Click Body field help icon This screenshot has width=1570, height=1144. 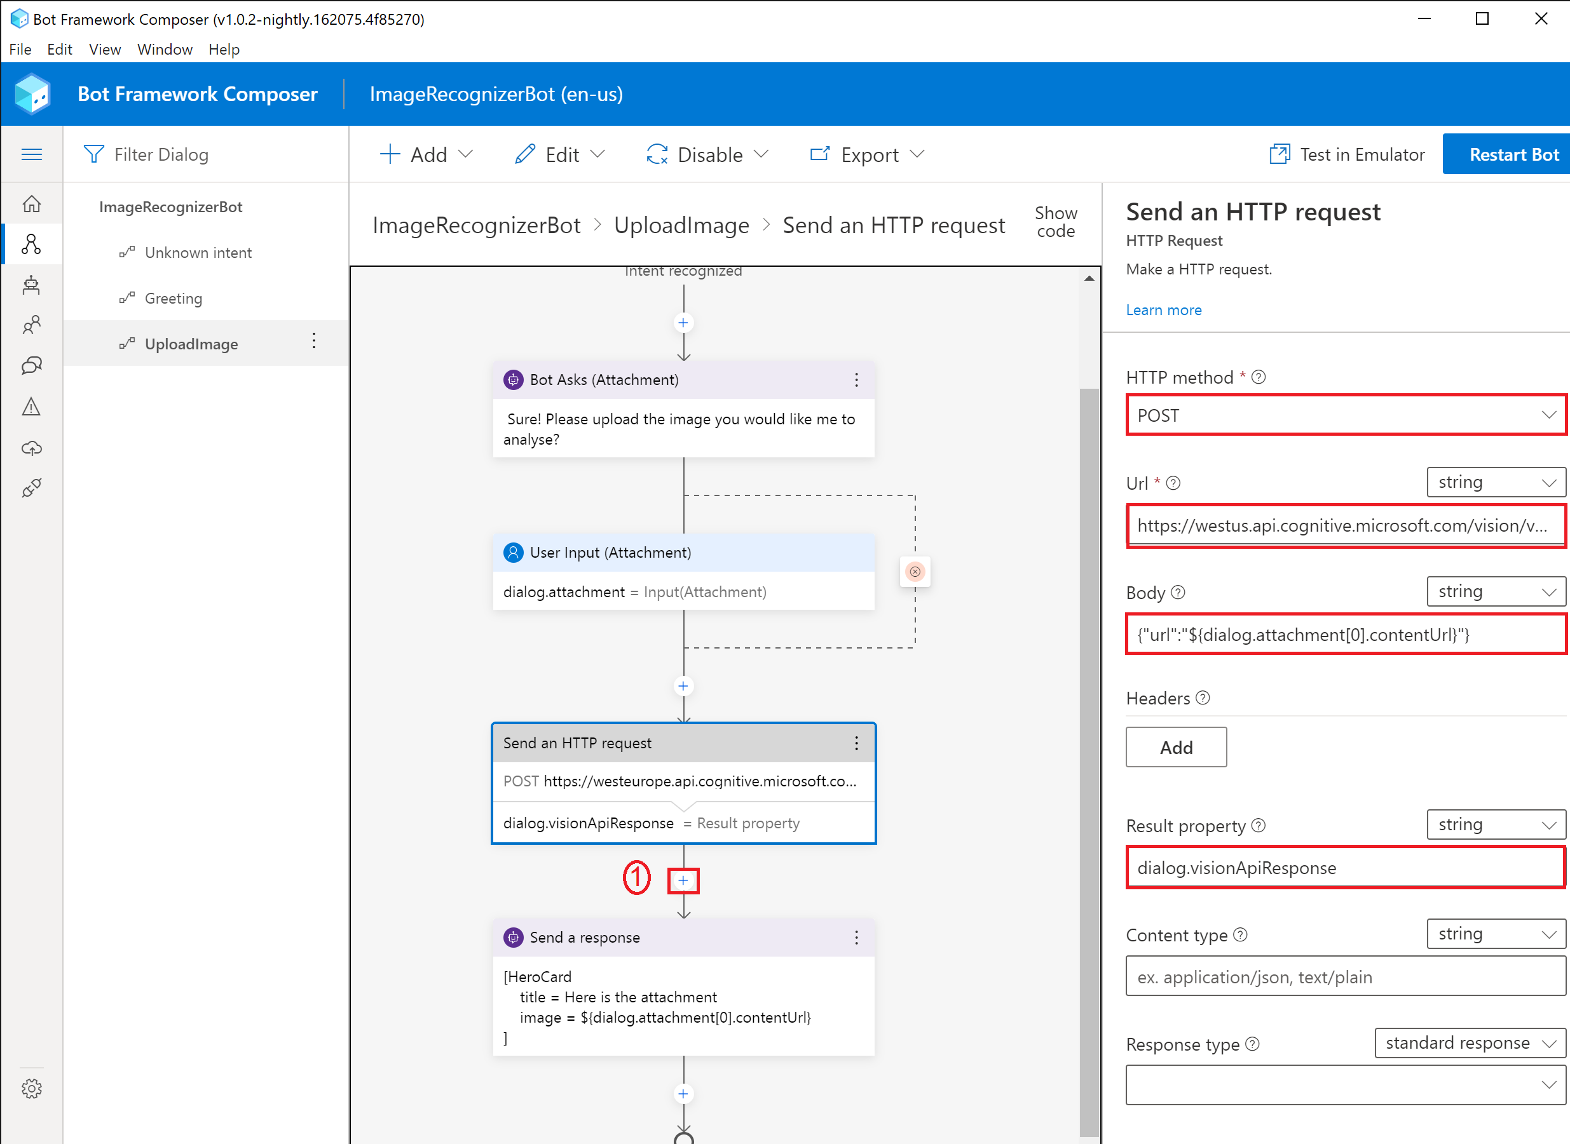pyautogui.click(x=1178, y=593)
